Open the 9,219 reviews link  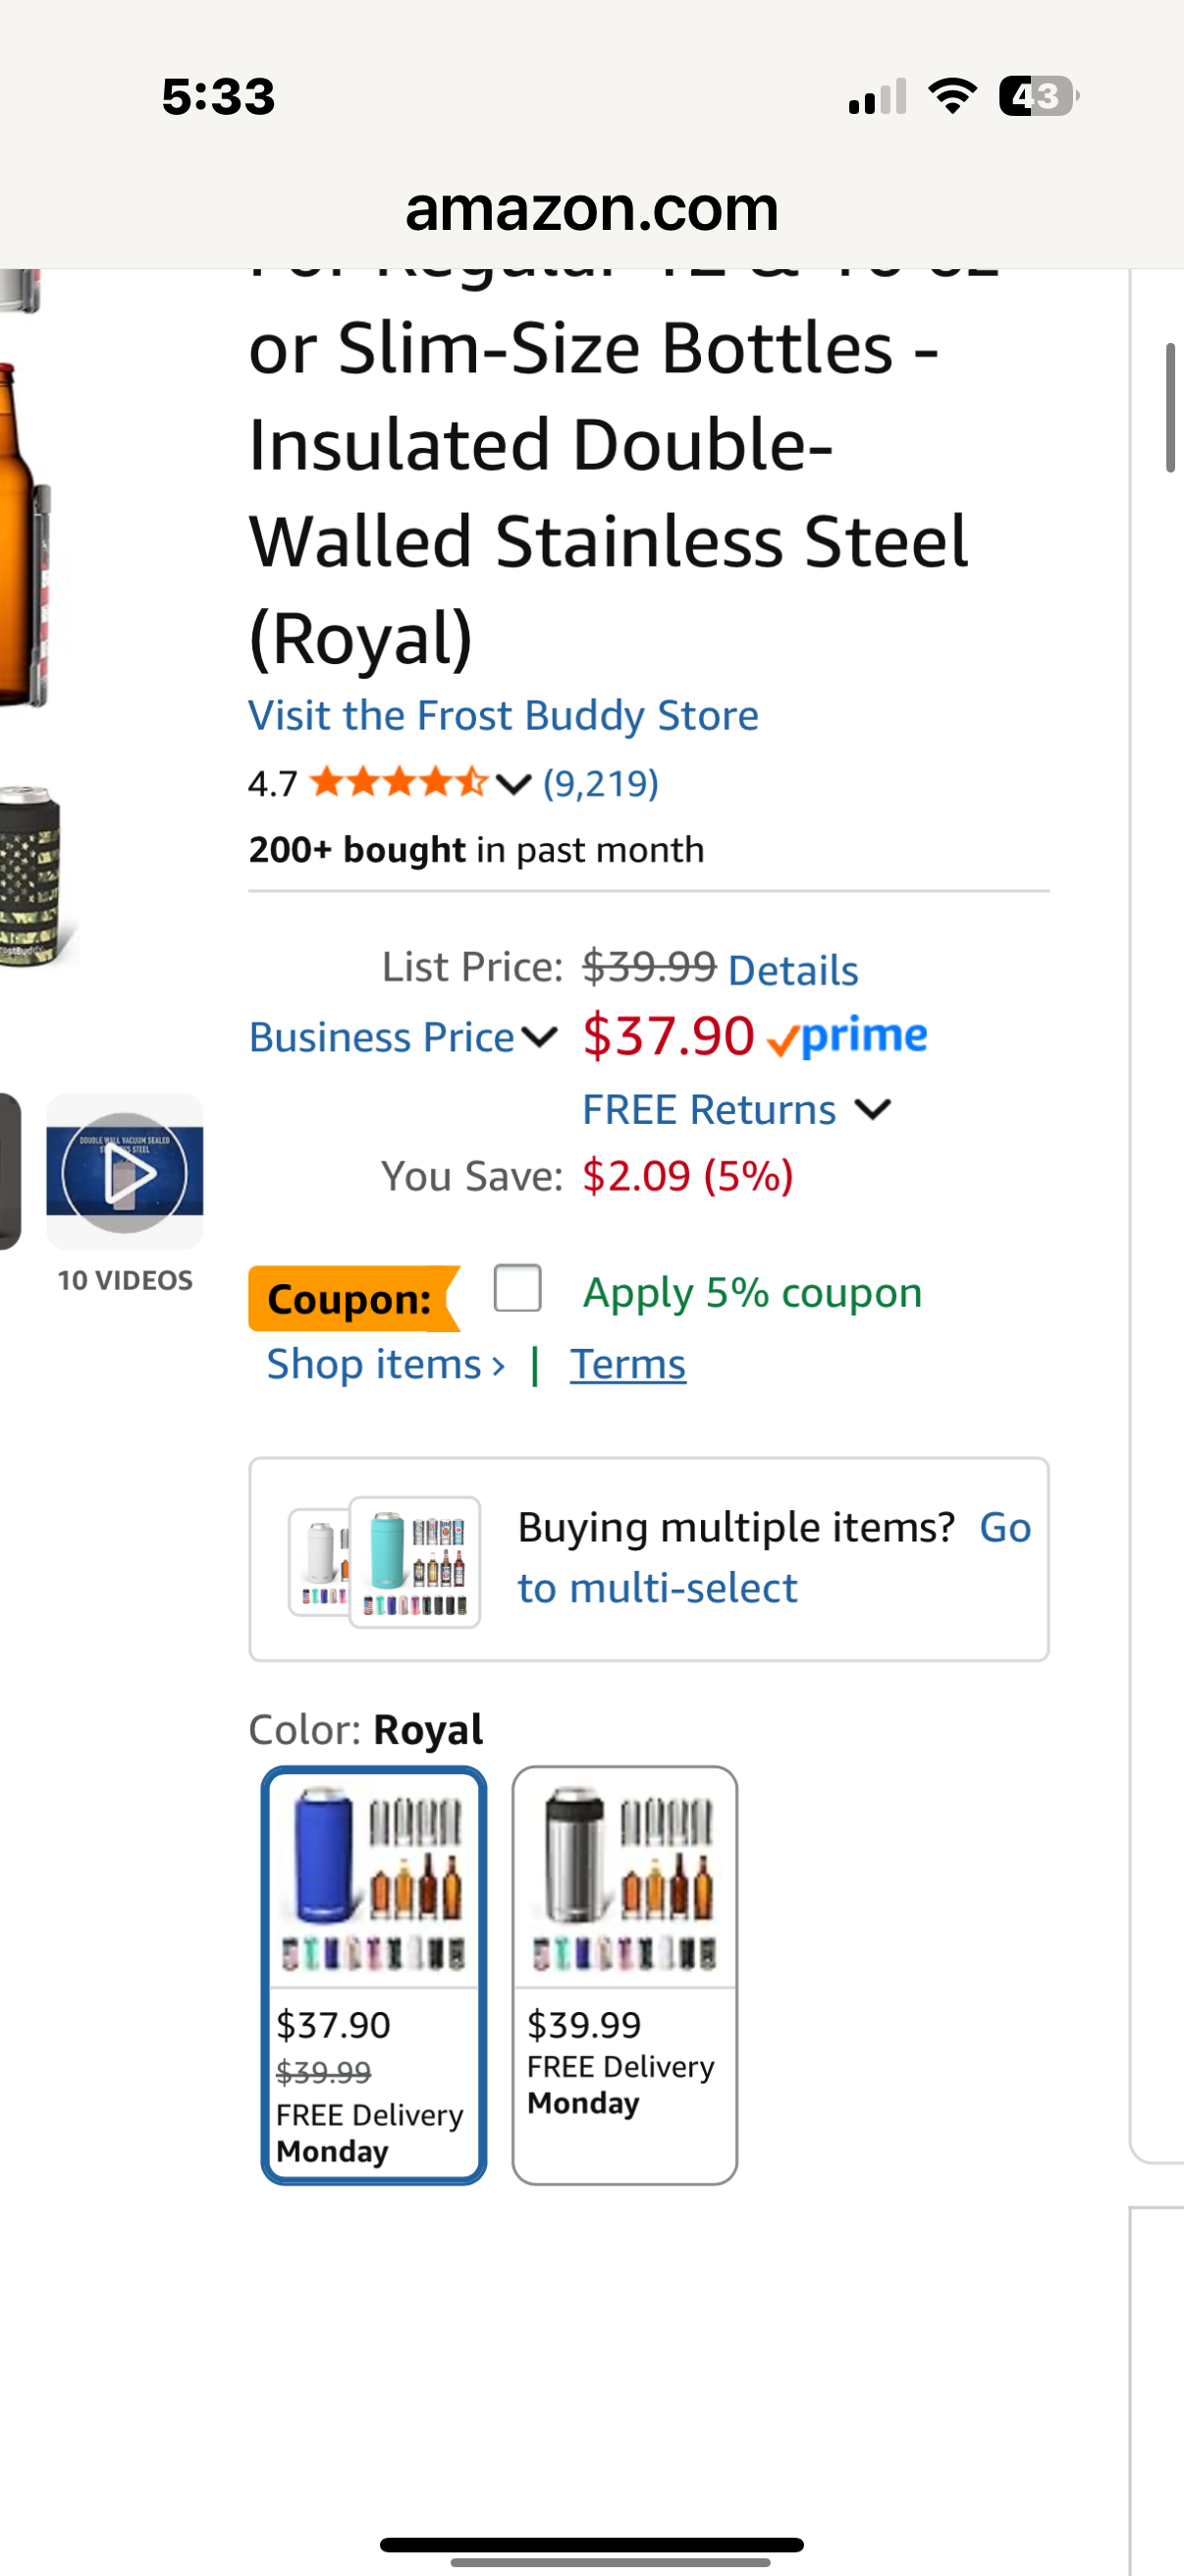(601, 783)
